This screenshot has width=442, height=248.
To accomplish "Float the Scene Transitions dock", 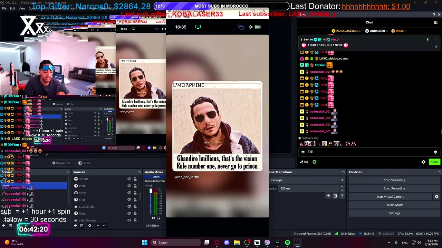I will pyautogui.click(x=343, y=172).
